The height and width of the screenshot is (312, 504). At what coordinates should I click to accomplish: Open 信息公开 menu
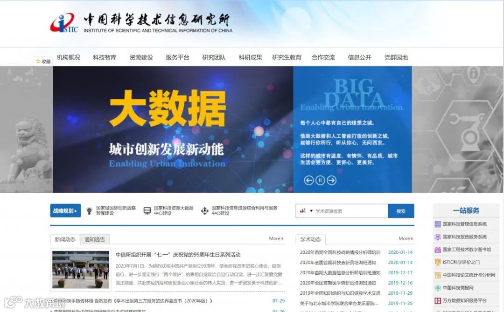pyautogui.click(x=359, y=57)
